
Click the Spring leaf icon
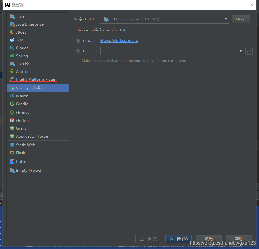[x=12, y=56]
